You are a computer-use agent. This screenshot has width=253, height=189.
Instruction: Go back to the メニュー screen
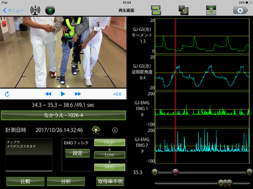(x=13, y=10)
